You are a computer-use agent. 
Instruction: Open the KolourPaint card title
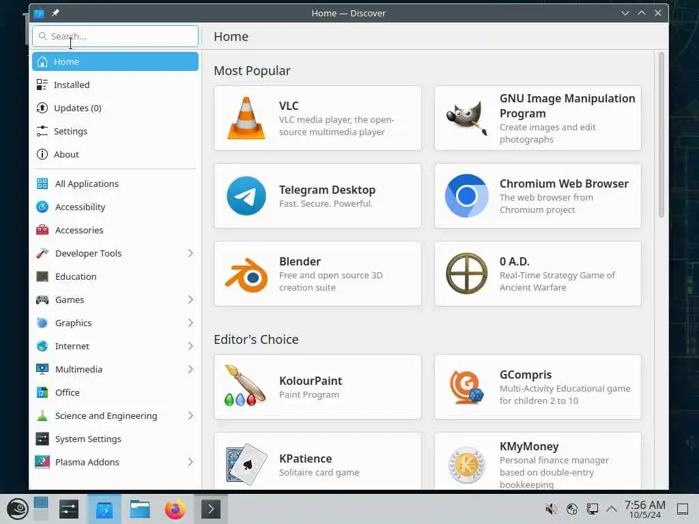click(311, 381)
